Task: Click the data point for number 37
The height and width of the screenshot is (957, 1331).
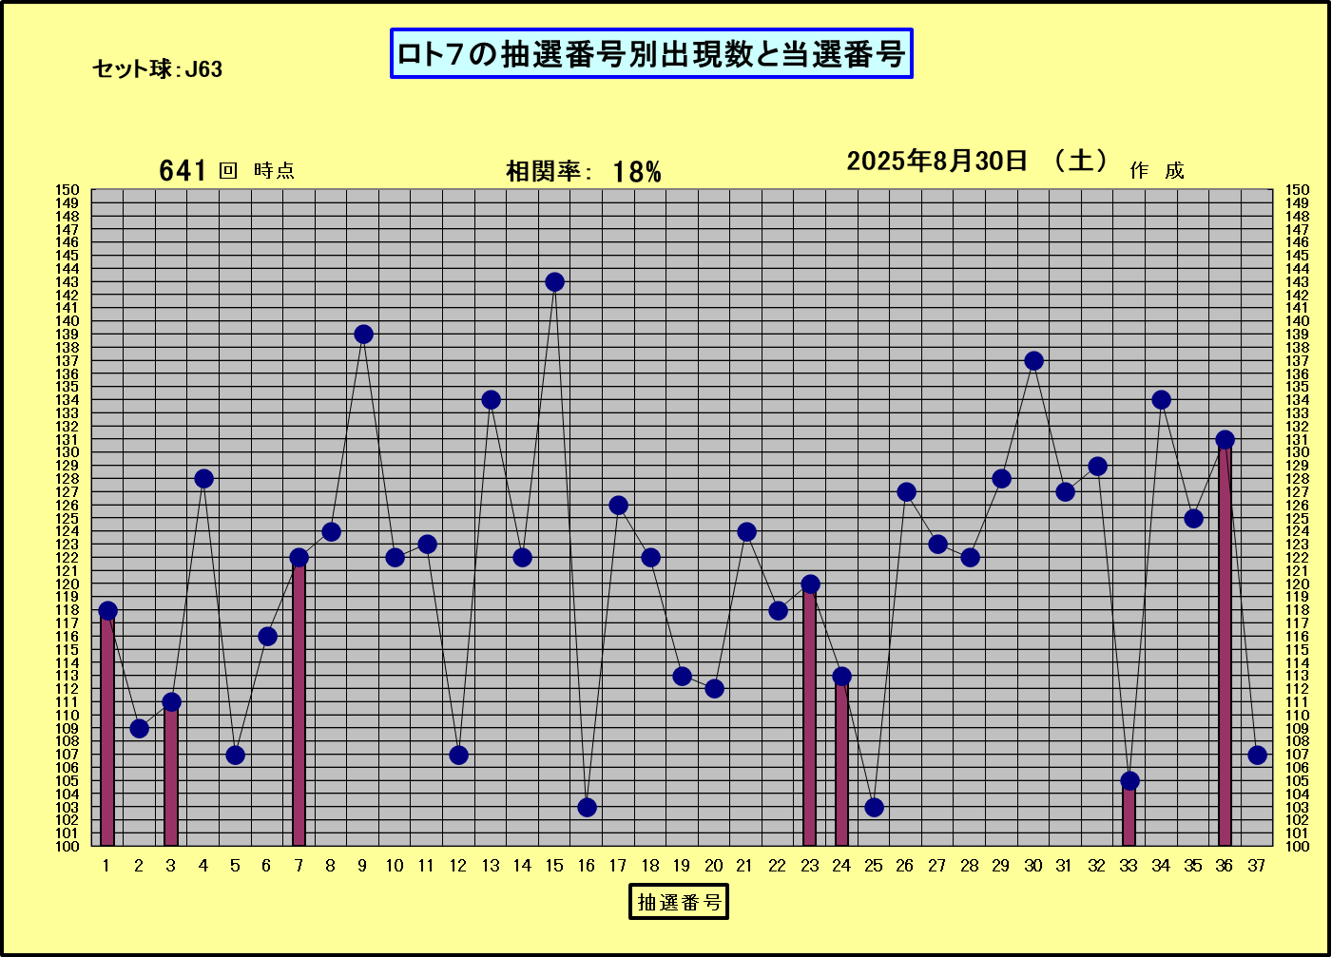Action: (1257, 755)
